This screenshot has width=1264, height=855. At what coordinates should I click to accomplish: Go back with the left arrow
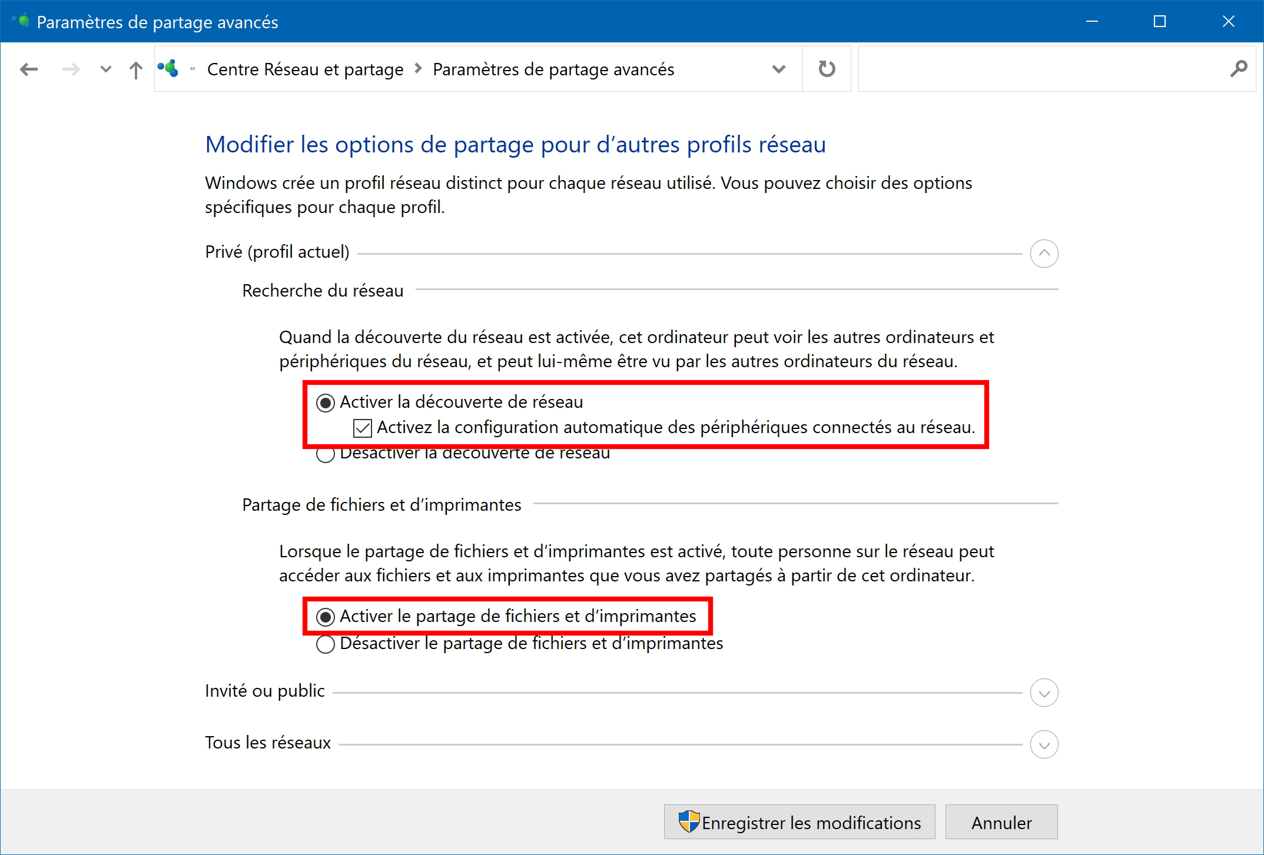point(28,69)
